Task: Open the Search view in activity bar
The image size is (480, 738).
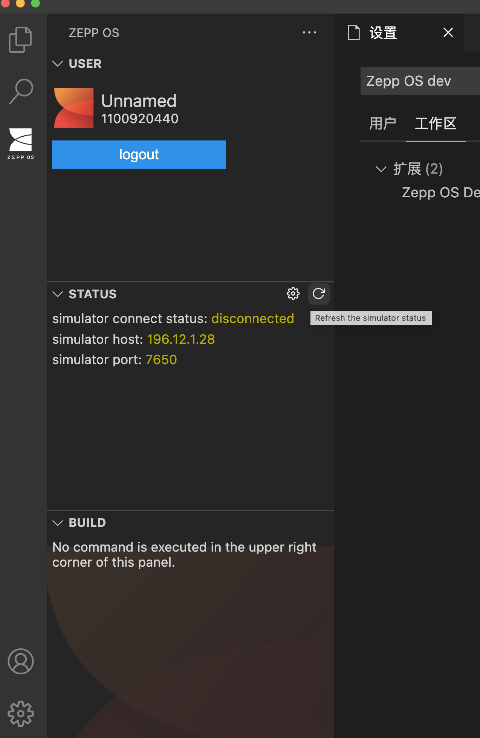Action: point(21,91)
